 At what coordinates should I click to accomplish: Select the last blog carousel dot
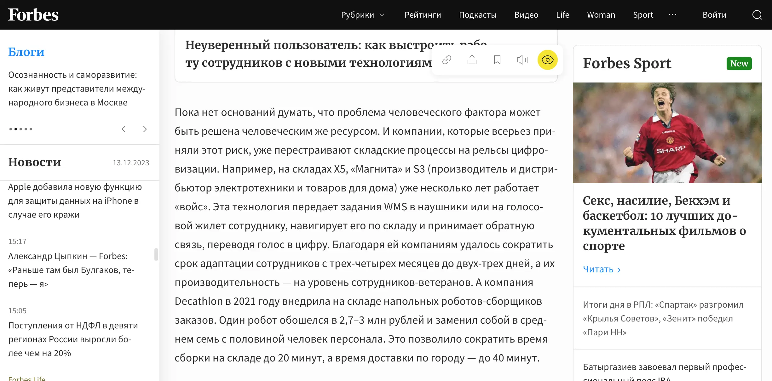pos(31,129)
